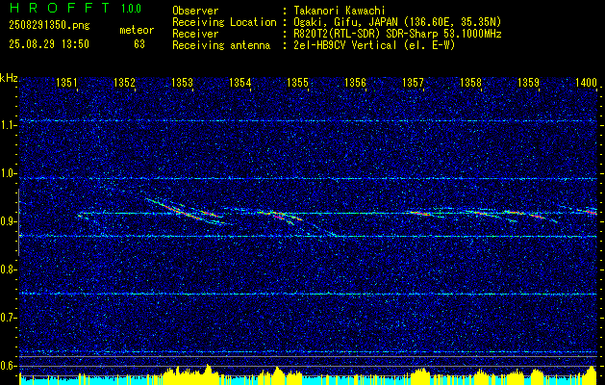Click the 1.0 kHz axis label

click(9, 173)
